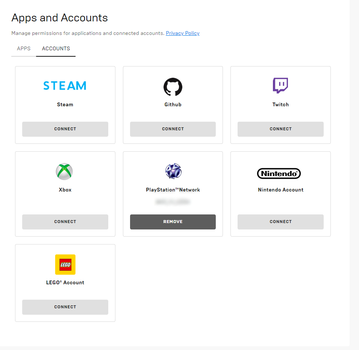359x350 pixels.
Task: Connect the LEGO Account
Action: [x=65, y=307]
